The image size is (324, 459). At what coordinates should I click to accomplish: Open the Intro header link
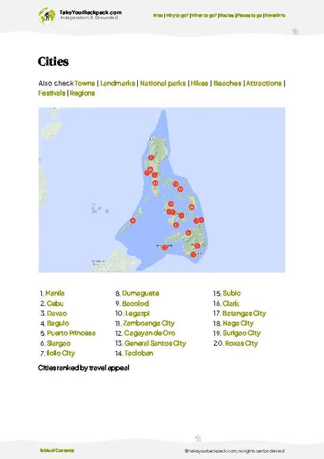[x=158, y=15]
